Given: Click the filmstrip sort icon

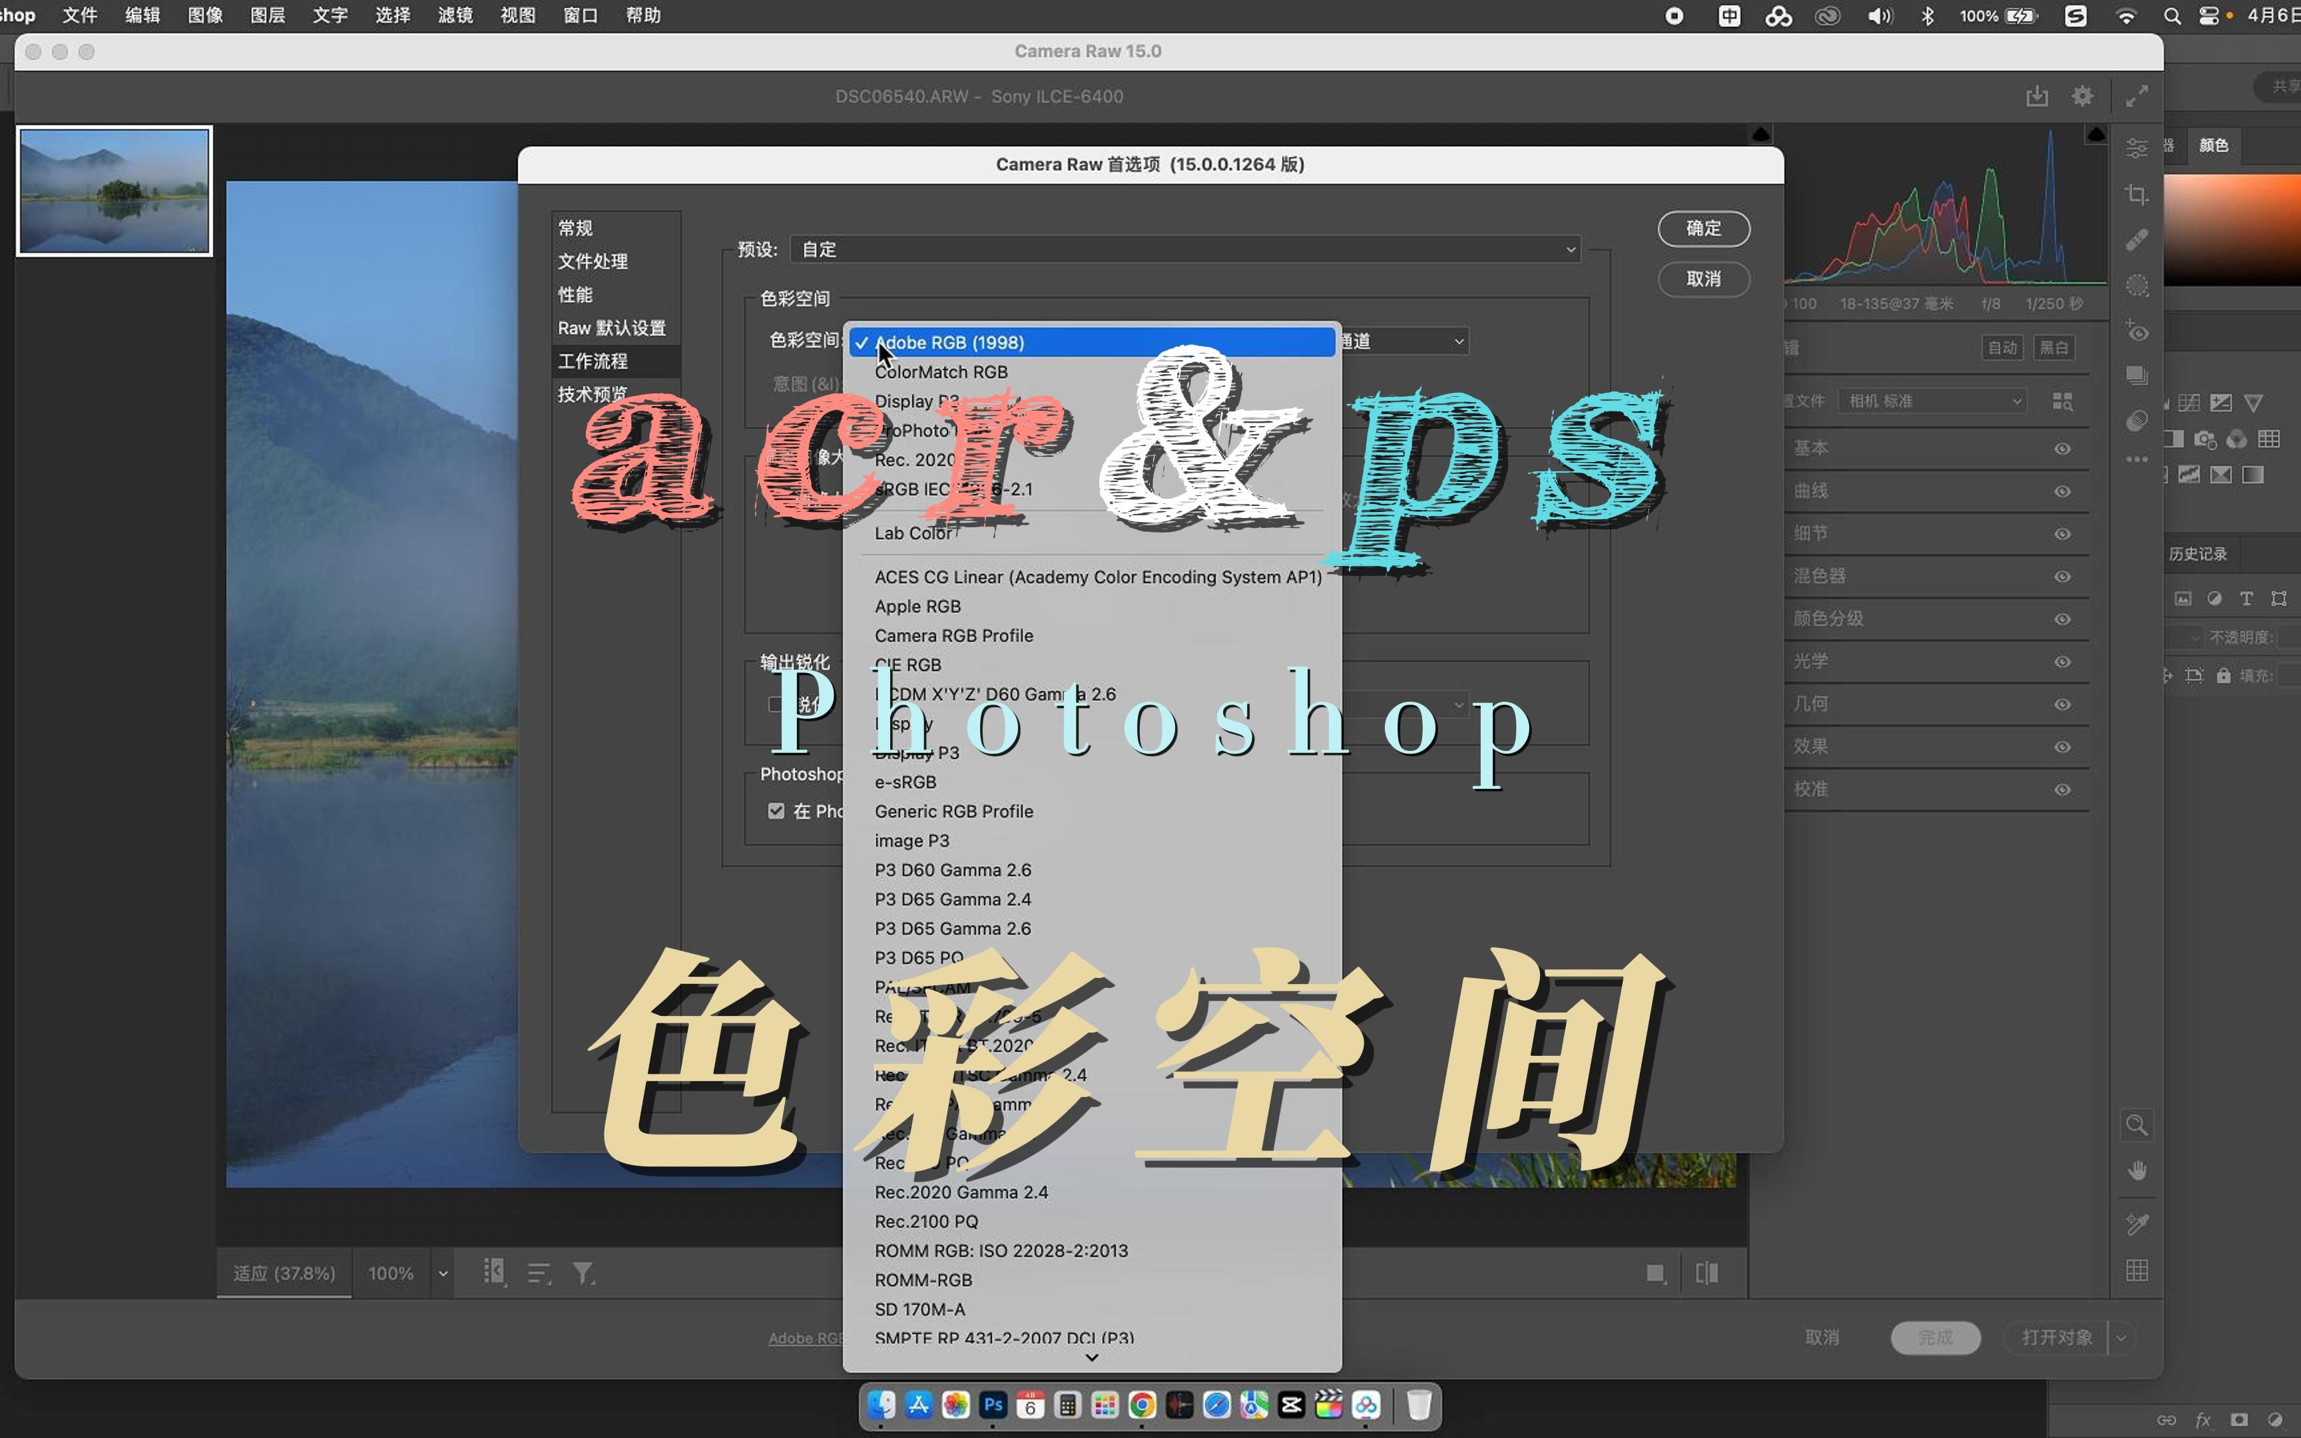Looking at the screenshot, I should point(539,1274).
